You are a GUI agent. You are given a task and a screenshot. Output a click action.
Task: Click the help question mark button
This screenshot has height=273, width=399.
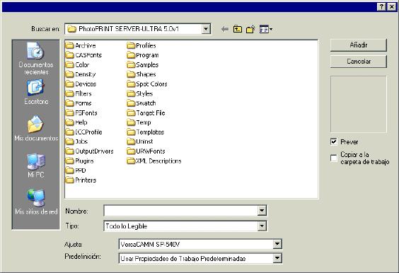[381, 7]
